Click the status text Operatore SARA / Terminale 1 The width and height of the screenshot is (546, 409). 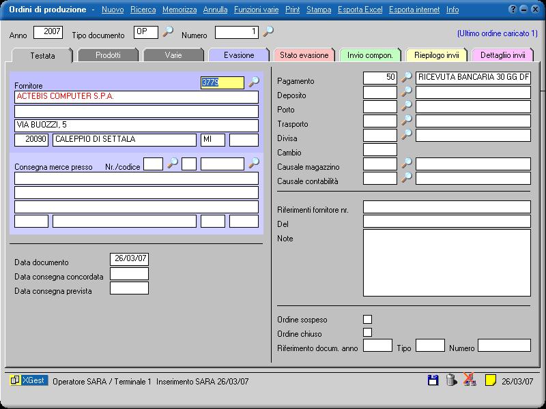[x=102, y=382]
